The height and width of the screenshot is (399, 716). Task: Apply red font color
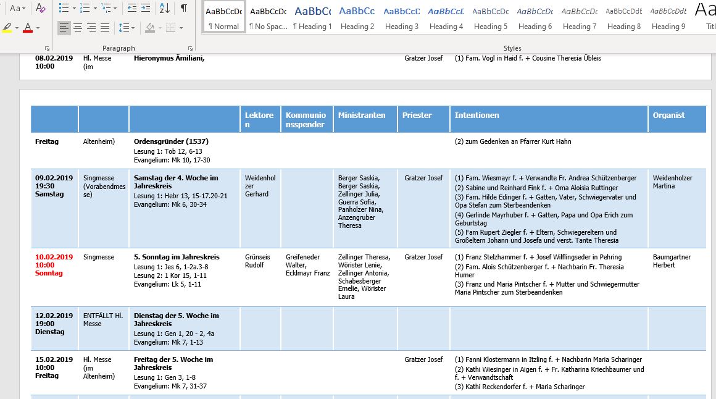coord(28,28)
